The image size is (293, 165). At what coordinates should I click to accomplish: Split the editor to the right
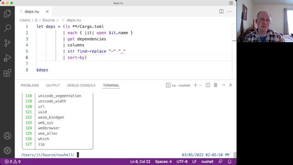coord(221,11)
